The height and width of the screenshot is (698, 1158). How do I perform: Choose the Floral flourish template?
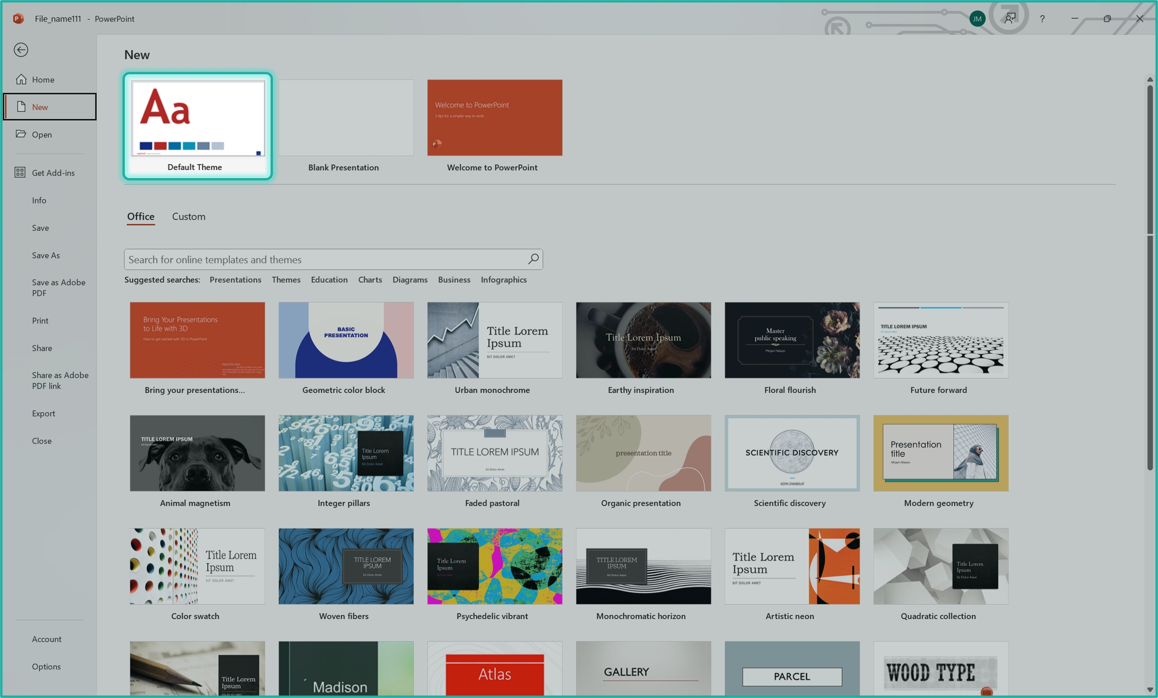point(792,340)
